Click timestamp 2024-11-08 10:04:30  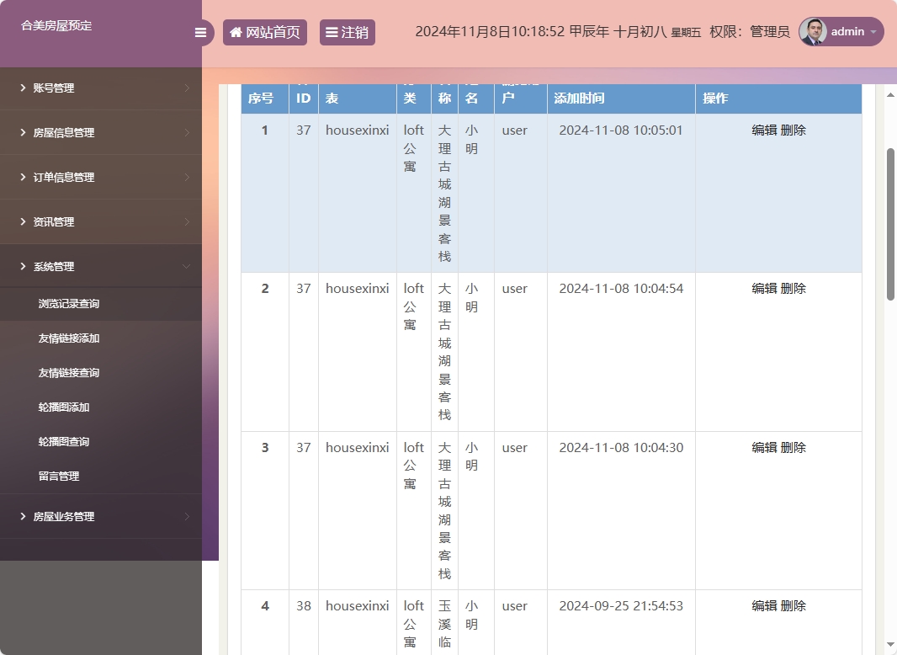click(621, 447)
